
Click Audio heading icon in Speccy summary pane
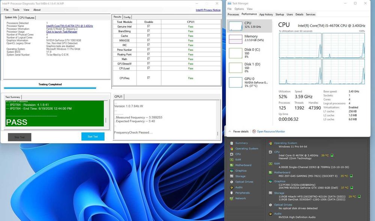[270, 214]
